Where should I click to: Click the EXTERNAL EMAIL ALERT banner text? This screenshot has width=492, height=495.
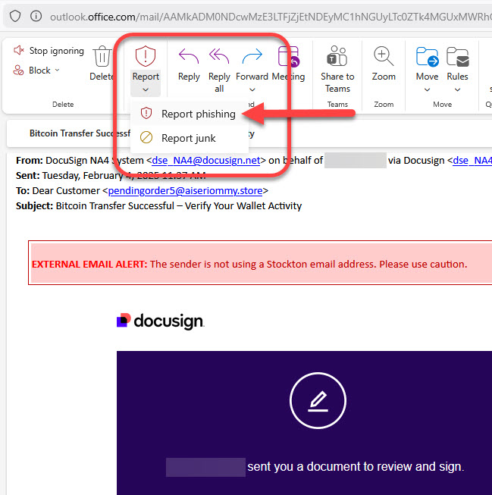249,264
